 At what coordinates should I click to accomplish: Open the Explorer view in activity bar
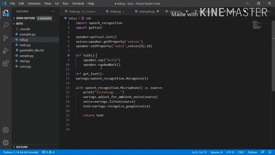pos(6,13)
